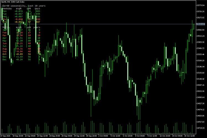207x138 pixels.
Task: Click the 25726.28 price axis label
Action: click(201, 12)
